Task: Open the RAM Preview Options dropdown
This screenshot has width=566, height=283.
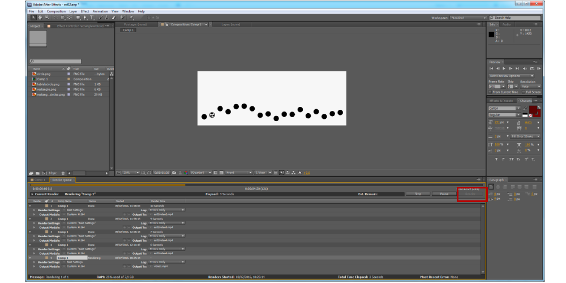Action: point(512,76)
